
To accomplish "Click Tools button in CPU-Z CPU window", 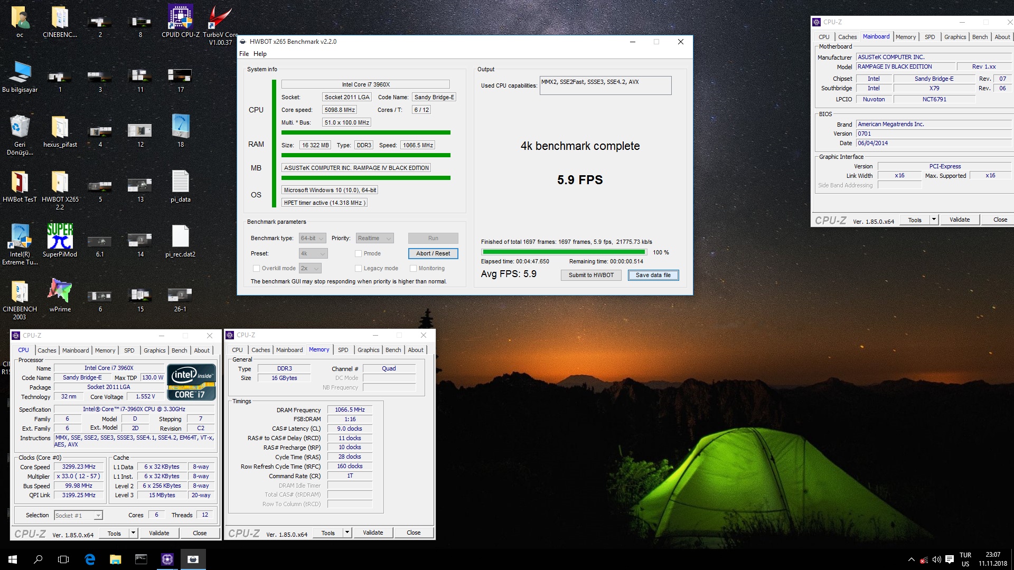I will (x=114, y=533).
